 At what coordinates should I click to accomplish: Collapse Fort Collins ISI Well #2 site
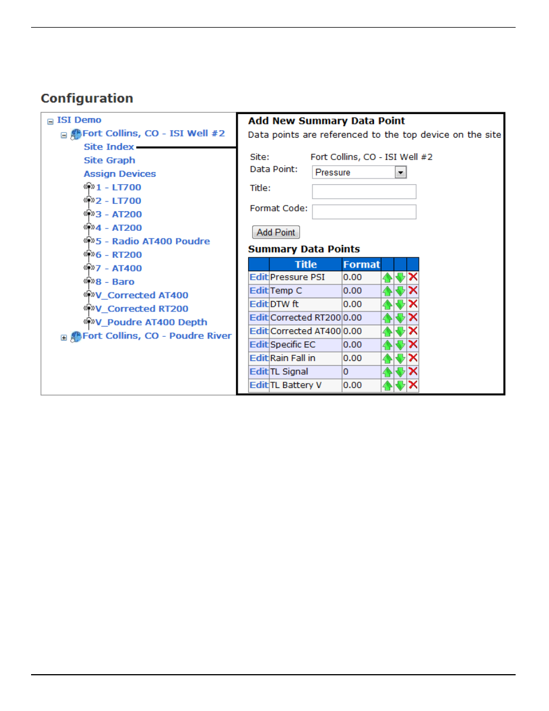pos(64,135)
